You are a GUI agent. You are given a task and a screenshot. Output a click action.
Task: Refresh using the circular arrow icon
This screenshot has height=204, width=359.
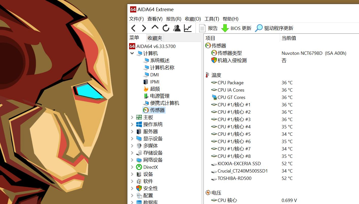pyautogui.click(x=166, y=28)
